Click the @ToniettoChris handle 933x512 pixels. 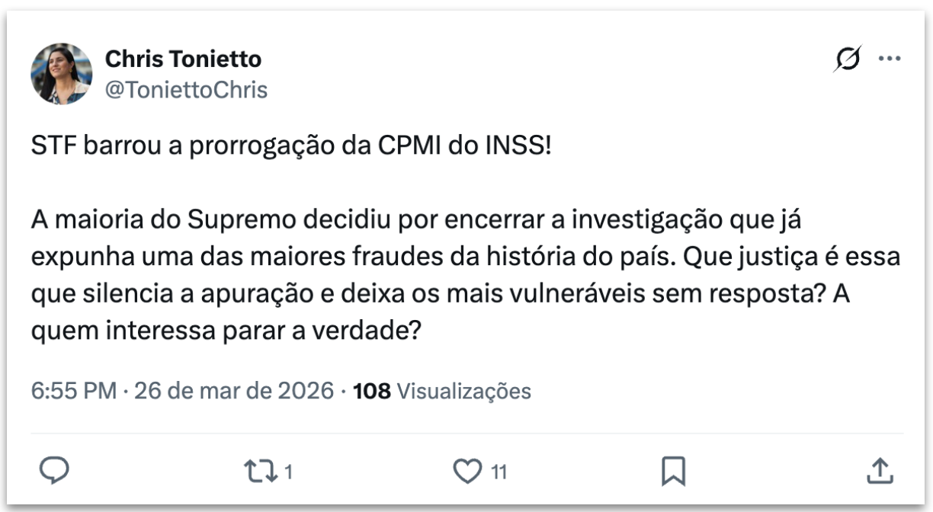point(185,90)
